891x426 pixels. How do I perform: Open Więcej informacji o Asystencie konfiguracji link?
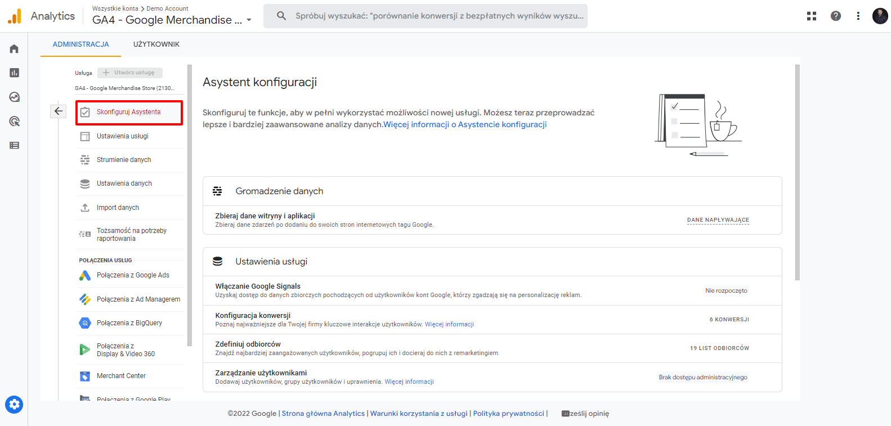pyautogui.click(x=465, y=124)
